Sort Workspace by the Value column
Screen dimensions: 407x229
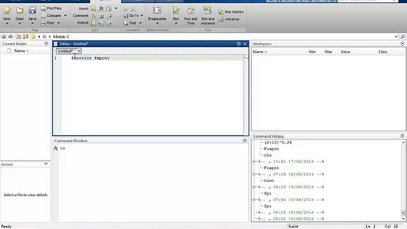(x=345, y=52)
